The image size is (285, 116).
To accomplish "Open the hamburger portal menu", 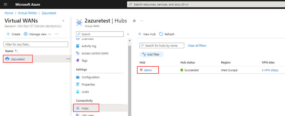I will coord(5,4).
